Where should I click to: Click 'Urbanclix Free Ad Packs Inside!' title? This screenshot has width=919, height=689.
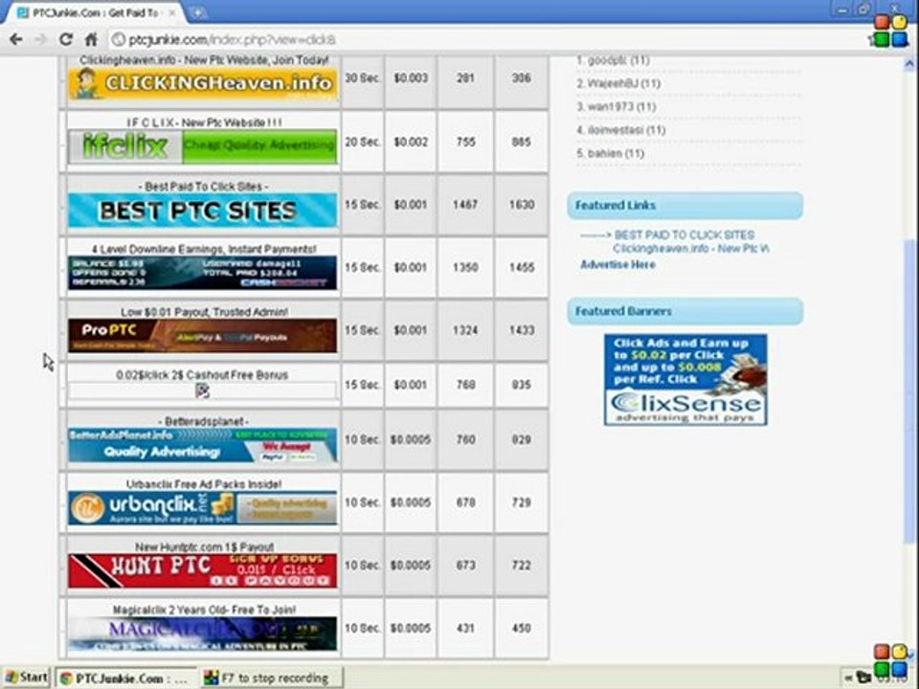pos(204,484)
